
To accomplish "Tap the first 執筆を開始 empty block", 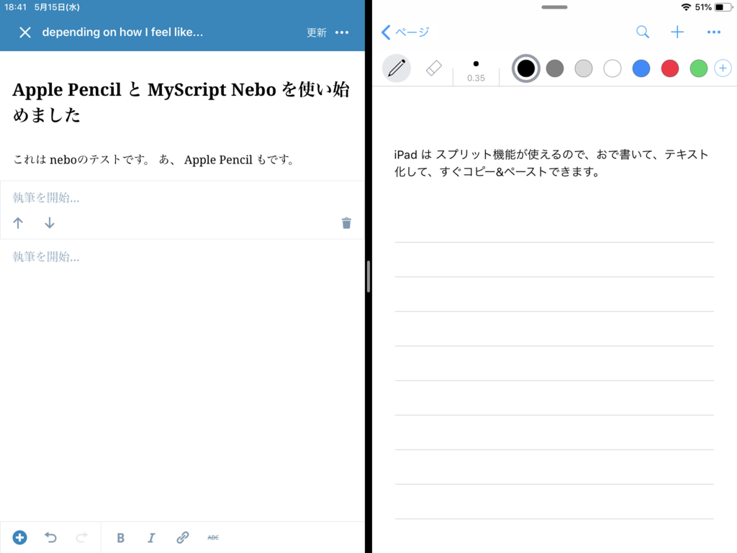I will (46, 198).
